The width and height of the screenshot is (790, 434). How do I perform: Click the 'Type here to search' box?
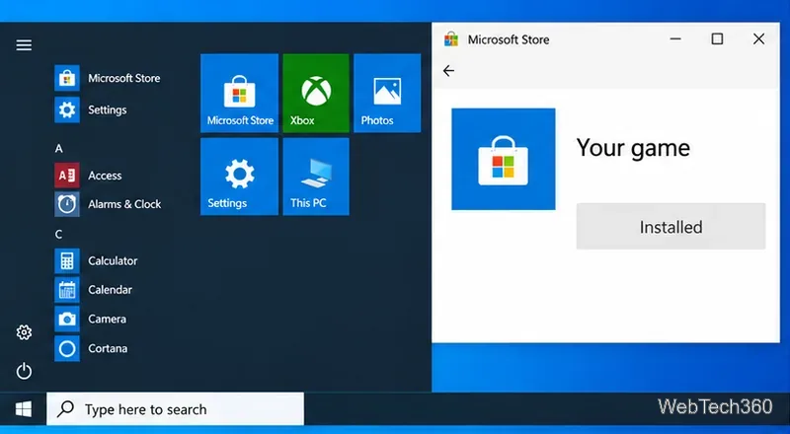pyautogui.click(x=176, y=409)
